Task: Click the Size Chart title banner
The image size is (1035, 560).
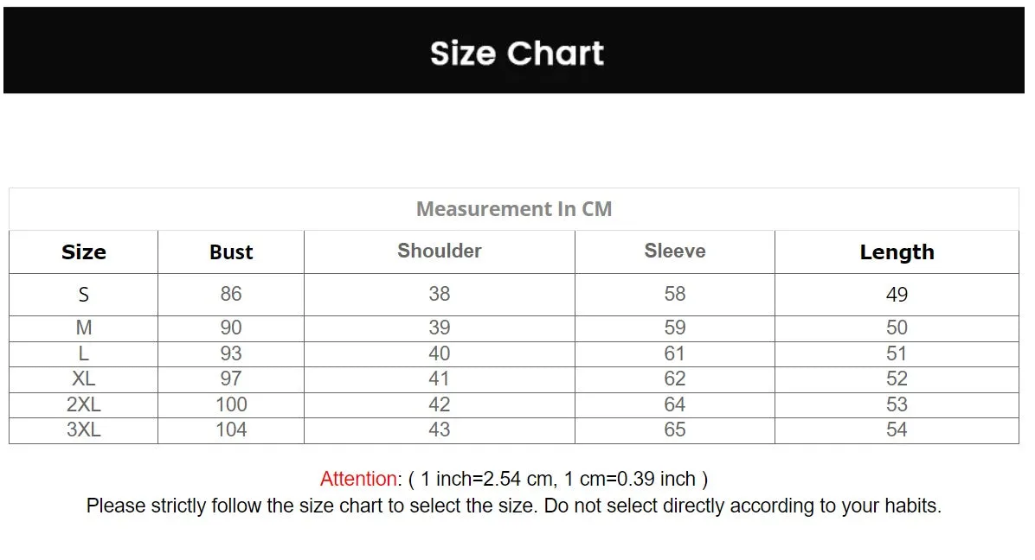Action: point(517,53)
